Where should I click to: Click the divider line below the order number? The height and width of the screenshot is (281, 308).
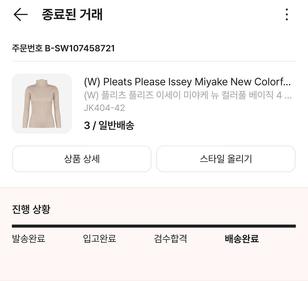click(x=154, y=61)
